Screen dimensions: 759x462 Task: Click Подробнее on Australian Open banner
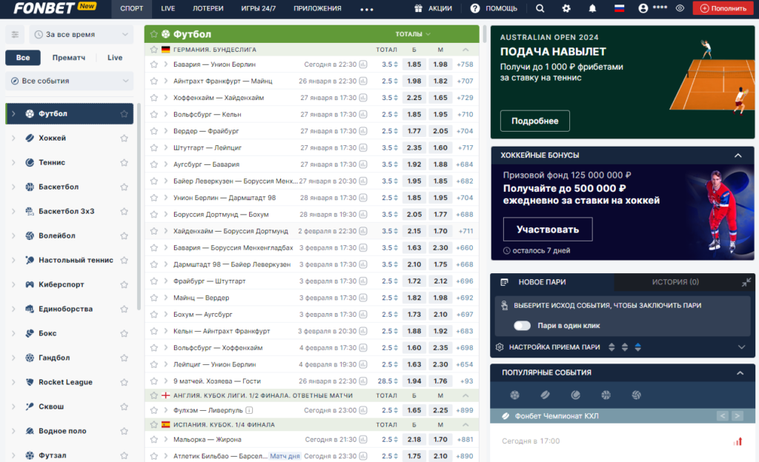(x=535, y=121)
